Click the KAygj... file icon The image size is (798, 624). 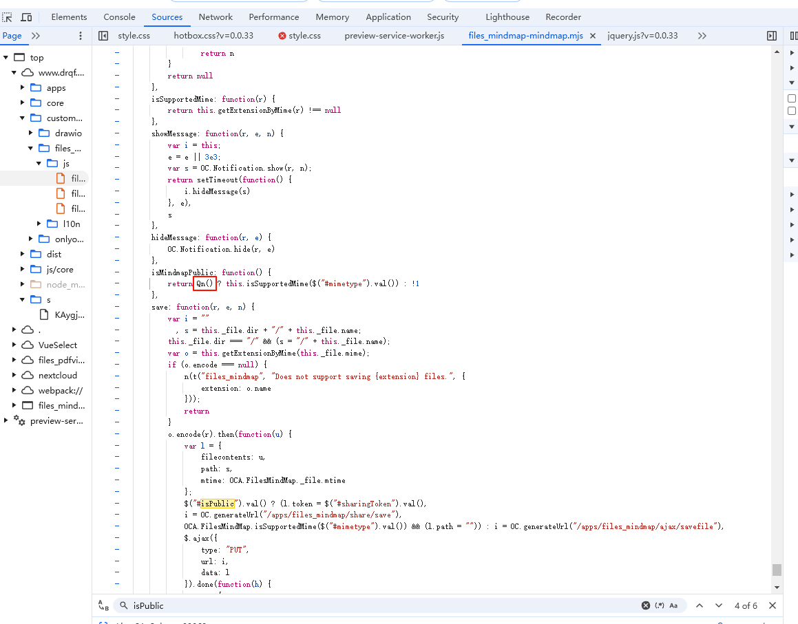click(44, 315)
